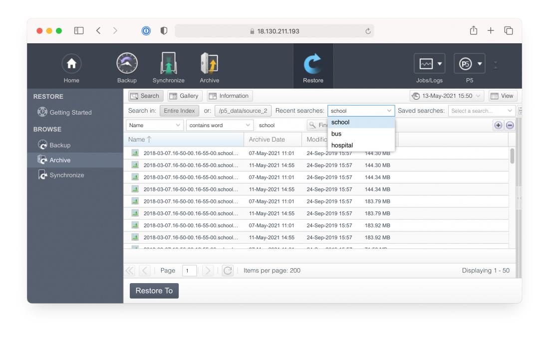549x339 pixels.
Task: Select Archive under Browse in sidebar
Action: coord(75,160)
